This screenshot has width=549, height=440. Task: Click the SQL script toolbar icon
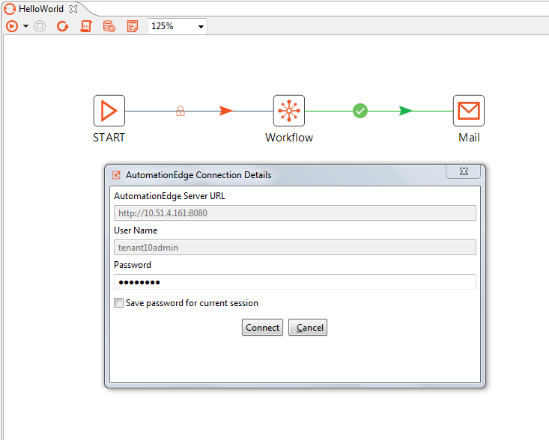coord(86,26)
